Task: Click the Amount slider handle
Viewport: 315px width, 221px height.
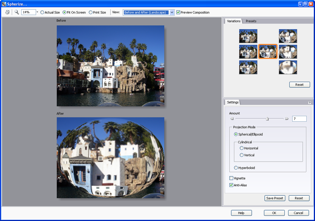Action: (267, 119)
